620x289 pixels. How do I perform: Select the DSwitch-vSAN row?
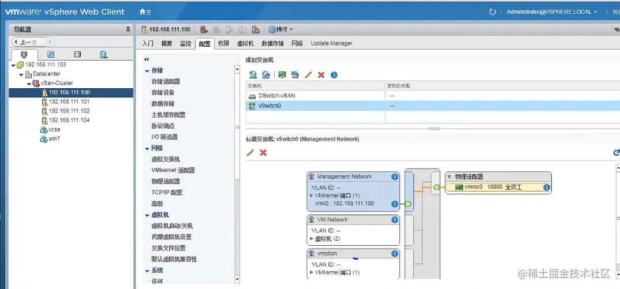(432, 96)
